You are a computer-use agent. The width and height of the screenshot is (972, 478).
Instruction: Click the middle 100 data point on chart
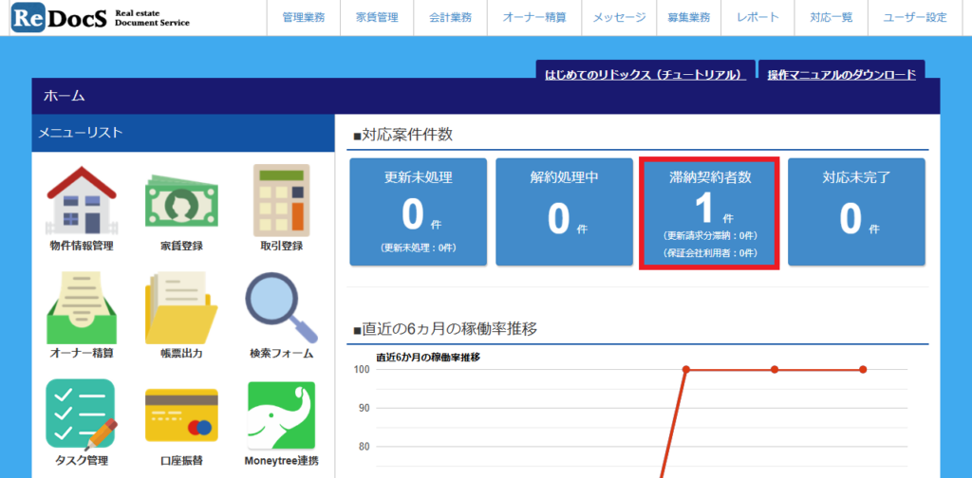(x=775, y=370)
